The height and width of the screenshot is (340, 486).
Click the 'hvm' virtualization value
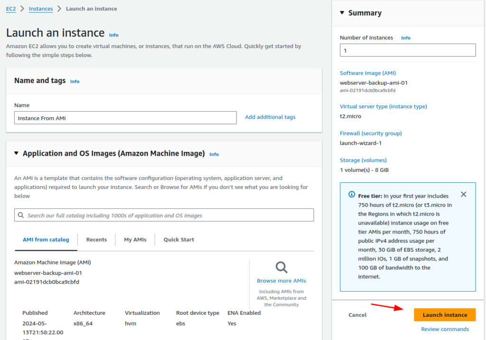pos(131,323)
